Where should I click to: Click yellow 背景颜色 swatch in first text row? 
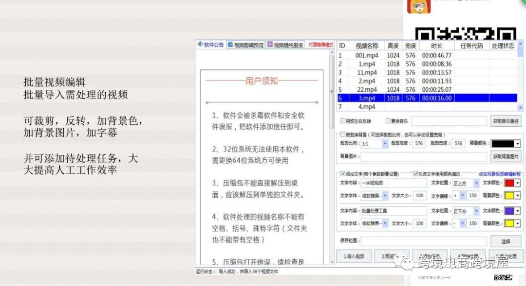(509, 195)
